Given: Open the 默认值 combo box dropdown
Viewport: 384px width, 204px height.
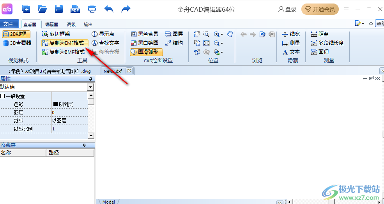Looking at the screenshot, I should coord(90,87).
